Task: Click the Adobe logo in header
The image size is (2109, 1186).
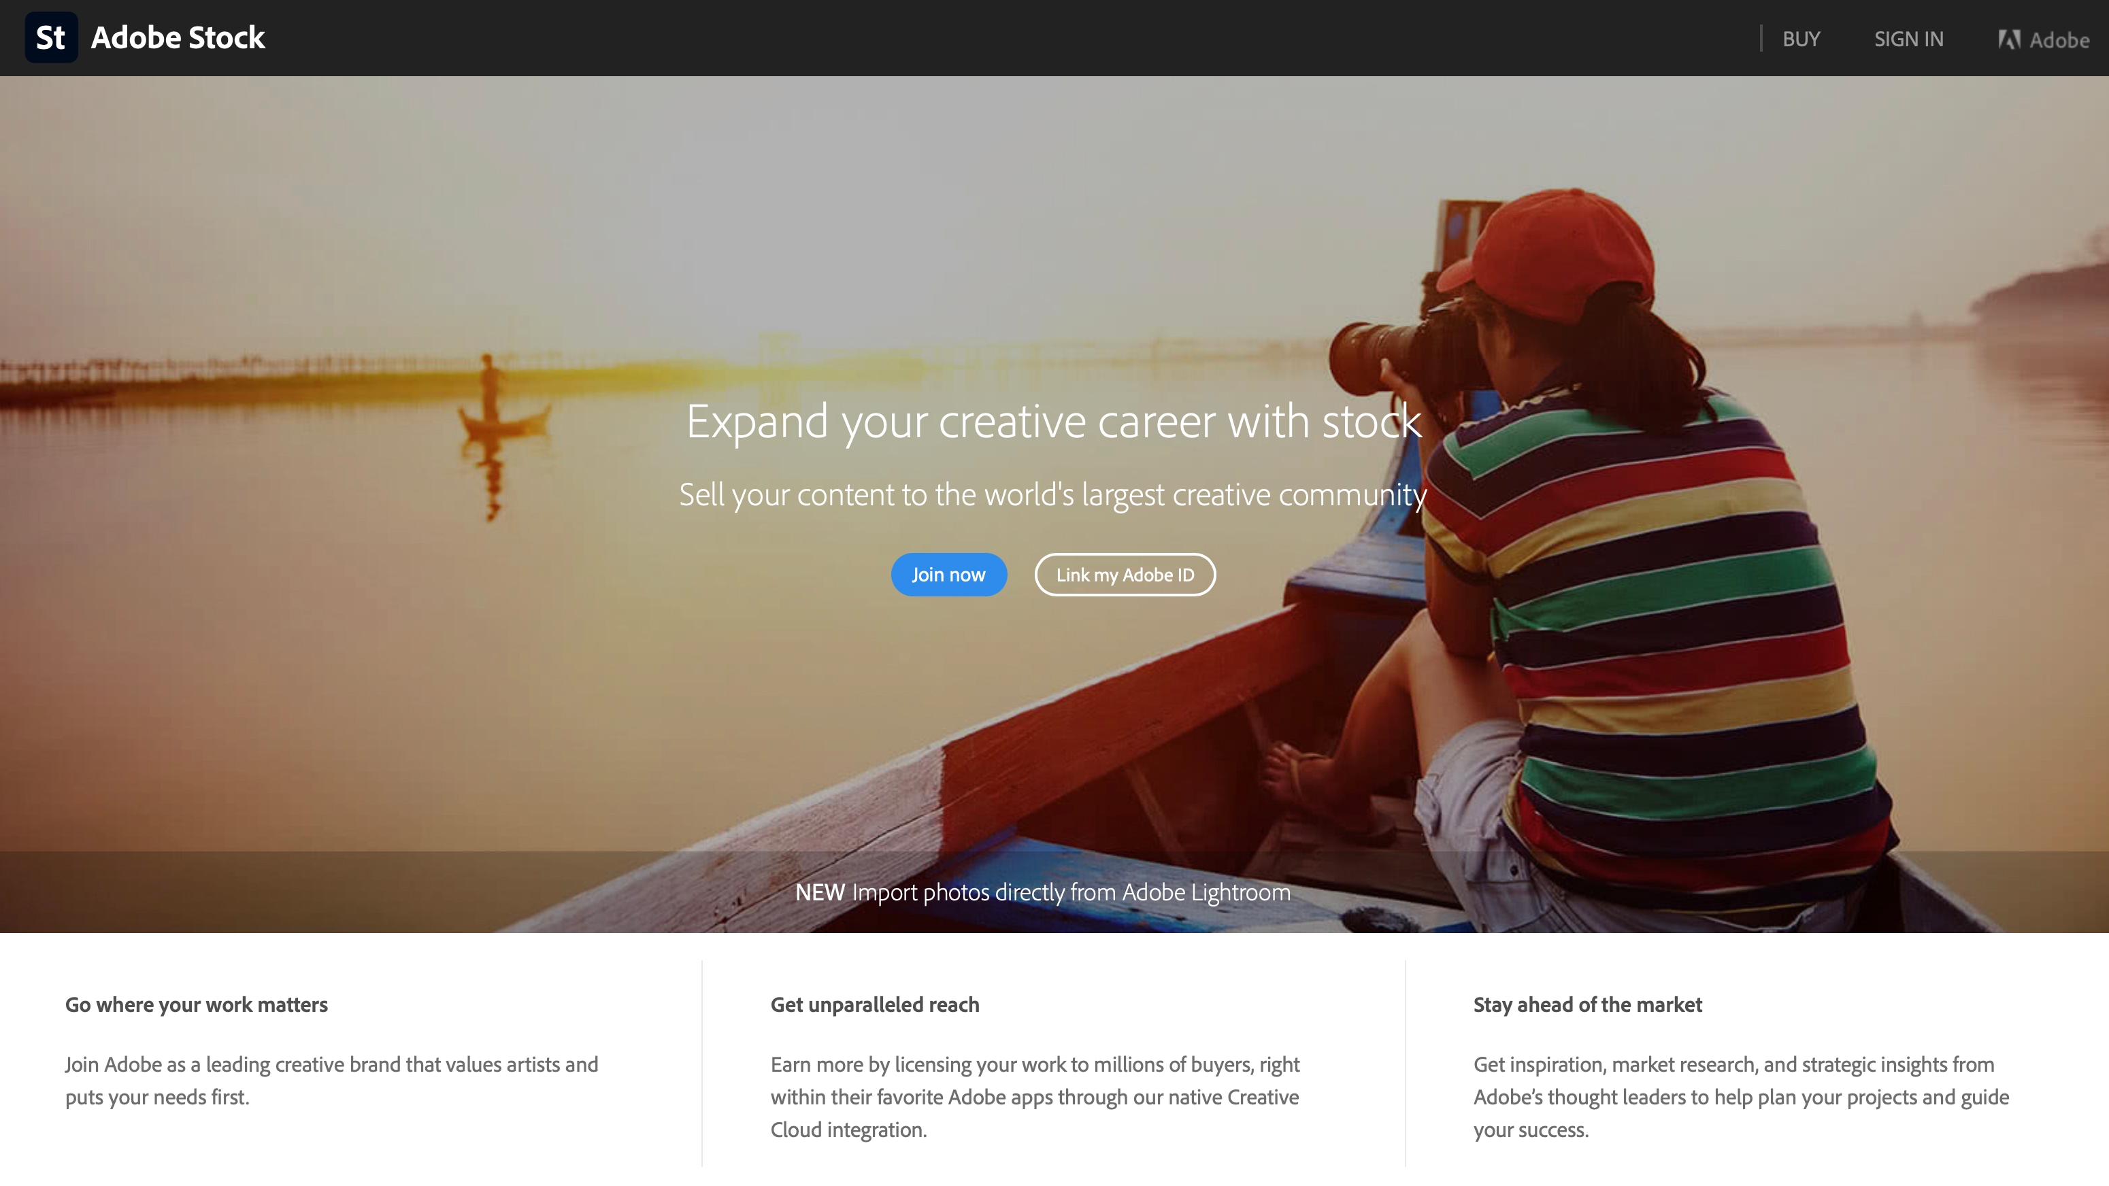Action: click(x=2044, y=39)
